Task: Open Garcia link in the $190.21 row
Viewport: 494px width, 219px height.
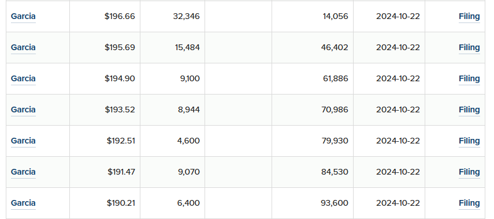Action: (x=23, y=203)
